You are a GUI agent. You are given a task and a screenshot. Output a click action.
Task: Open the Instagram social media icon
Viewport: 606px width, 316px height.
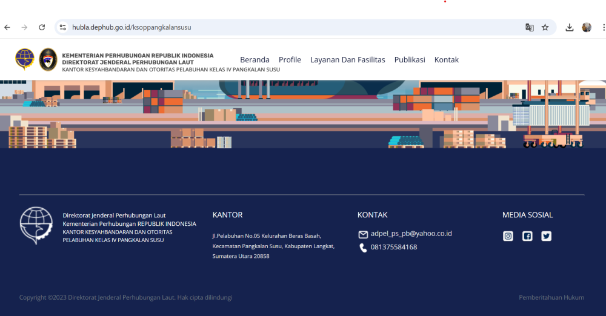[508, 236]
